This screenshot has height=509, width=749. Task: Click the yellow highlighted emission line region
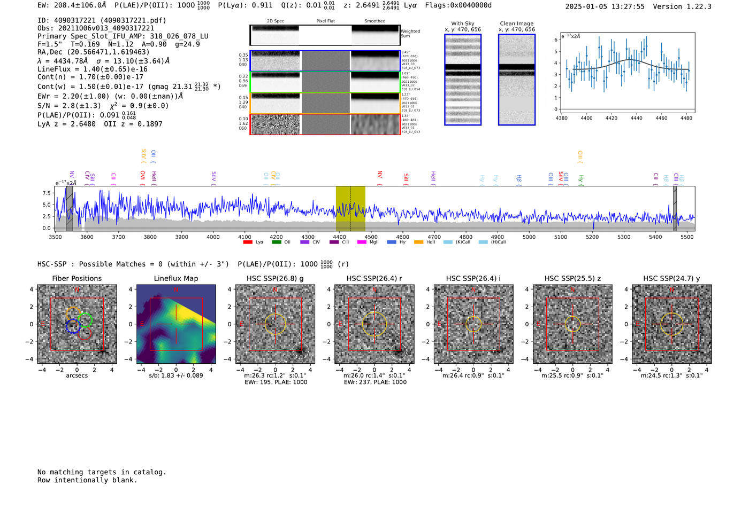[350, 208]
